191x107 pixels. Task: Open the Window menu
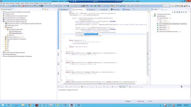[46, 3]
